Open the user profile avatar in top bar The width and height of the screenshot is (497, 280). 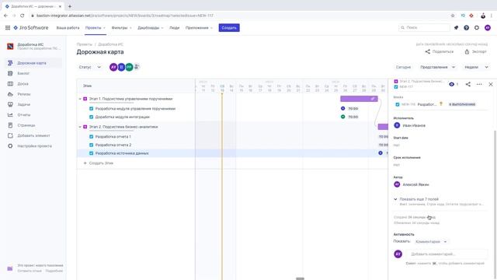(488, 28)
